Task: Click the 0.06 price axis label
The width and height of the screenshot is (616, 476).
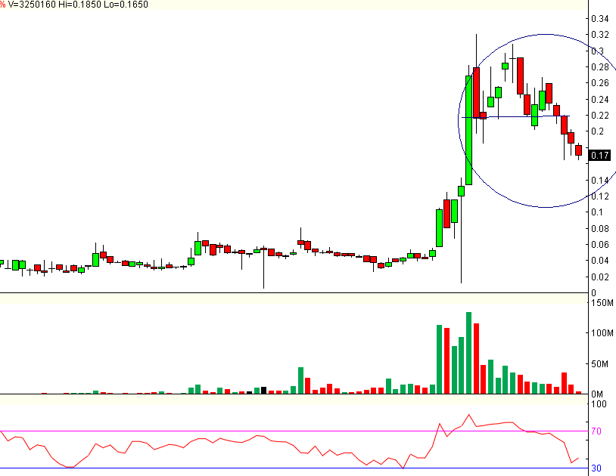Action: coord(600,244)
